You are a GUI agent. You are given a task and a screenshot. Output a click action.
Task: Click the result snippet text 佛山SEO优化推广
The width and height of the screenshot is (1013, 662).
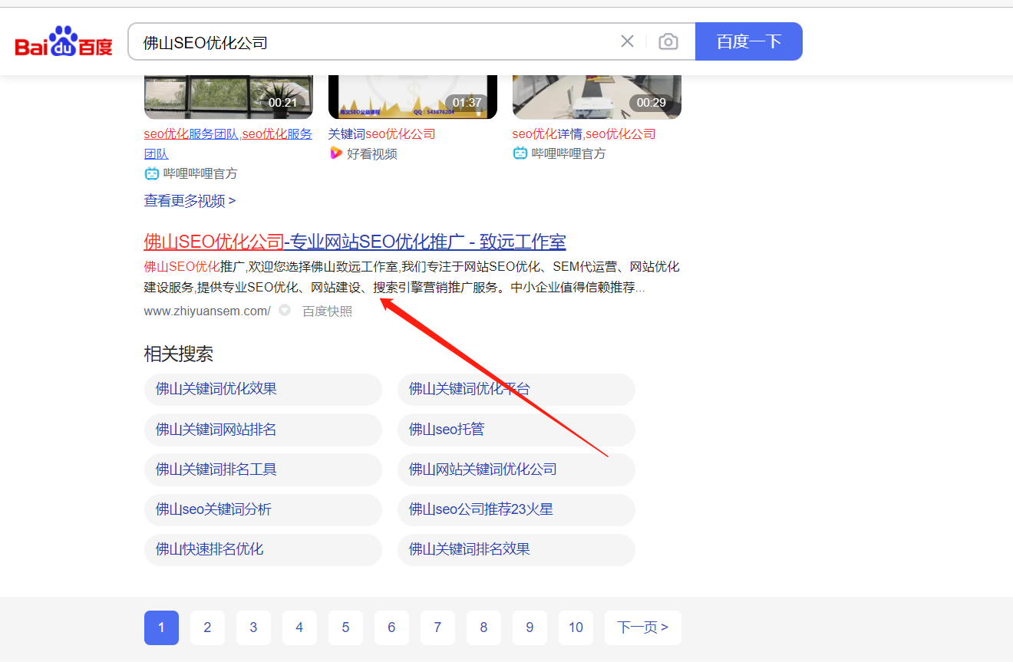tap(194, 267)
